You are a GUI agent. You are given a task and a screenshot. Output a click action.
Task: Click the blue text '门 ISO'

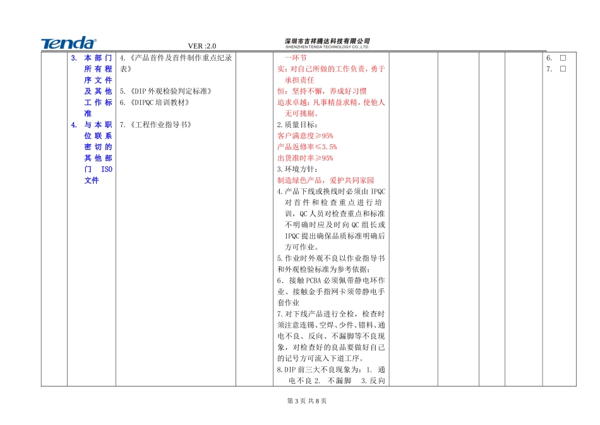point(98,169)
